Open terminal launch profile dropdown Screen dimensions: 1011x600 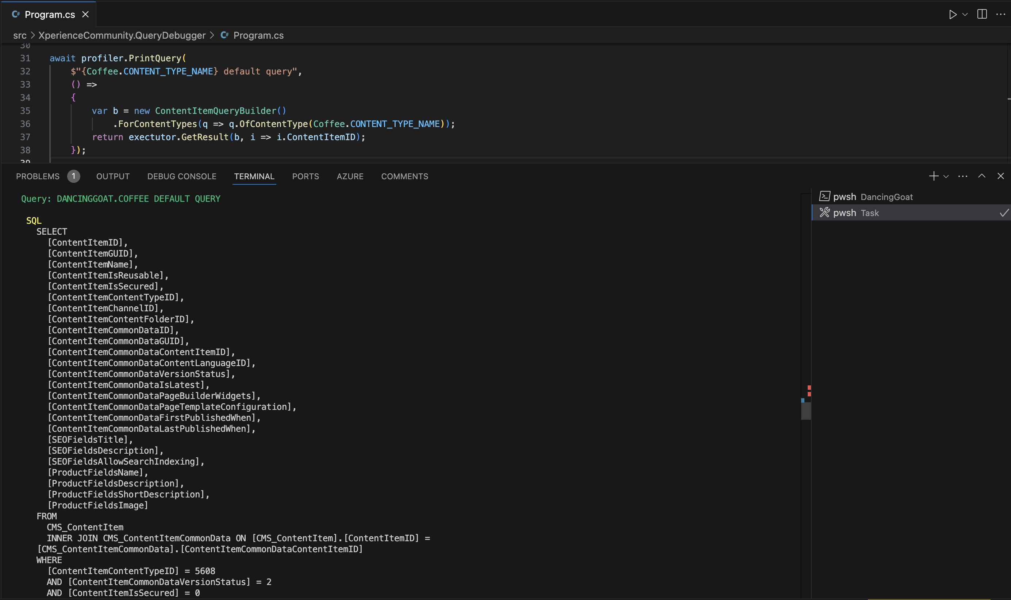pyautogui.click(x=946, y=176)
